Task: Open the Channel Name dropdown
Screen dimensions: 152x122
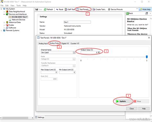Action: tap(74, 53)
